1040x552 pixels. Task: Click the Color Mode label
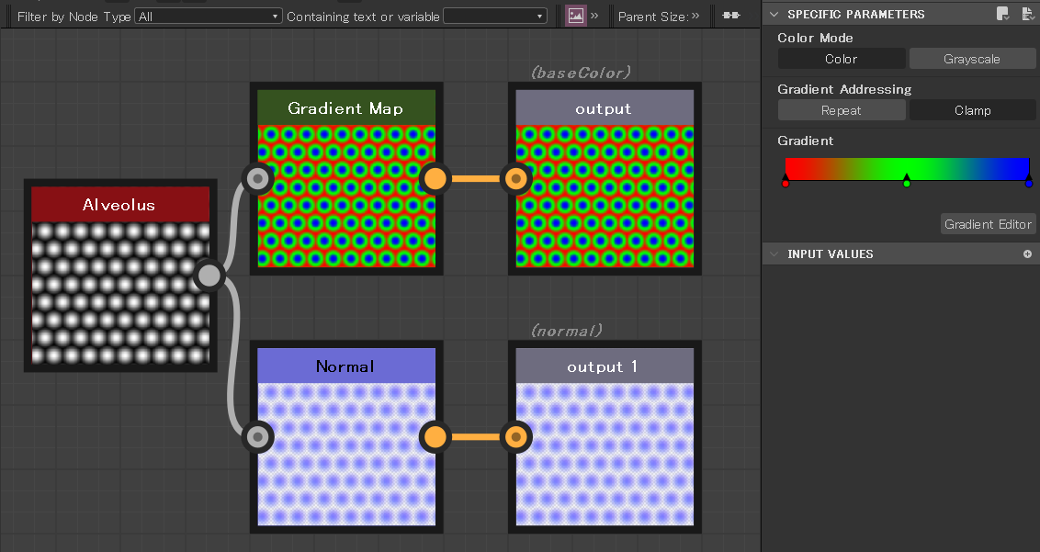point(815,38)
